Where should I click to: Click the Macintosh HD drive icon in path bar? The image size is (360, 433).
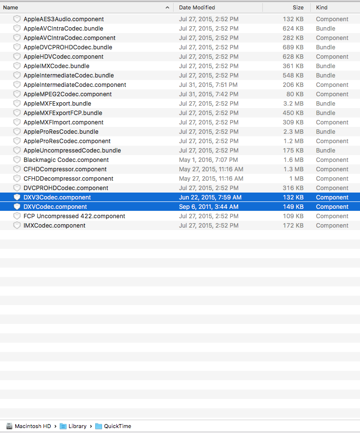tap(9, 426)
